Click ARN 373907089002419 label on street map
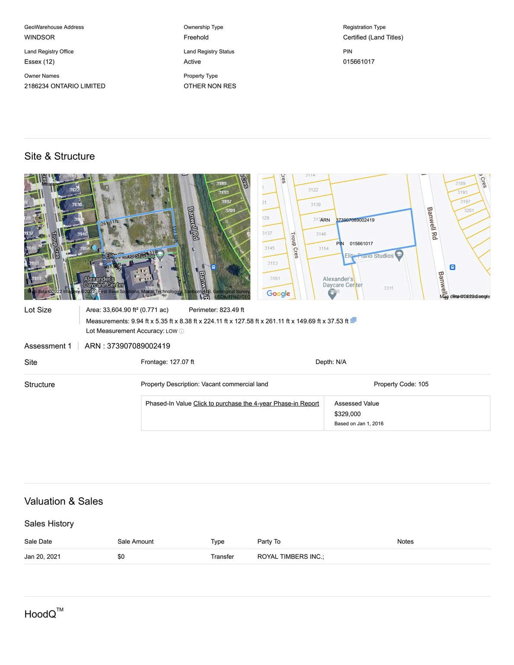 point(347,220)
